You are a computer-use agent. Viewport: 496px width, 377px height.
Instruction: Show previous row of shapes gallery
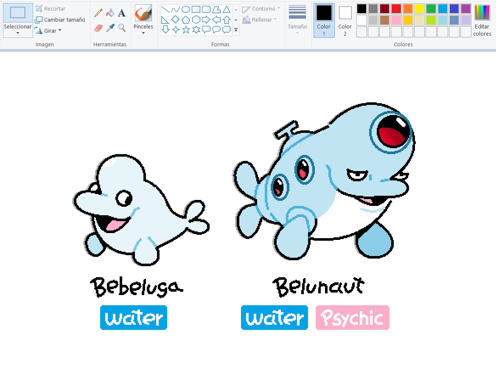coord(236,9)
